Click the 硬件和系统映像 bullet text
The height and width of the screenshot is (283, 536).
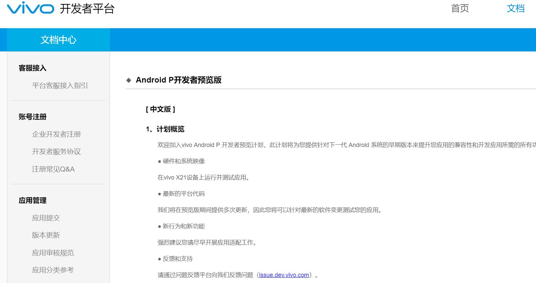pos(184,161)
